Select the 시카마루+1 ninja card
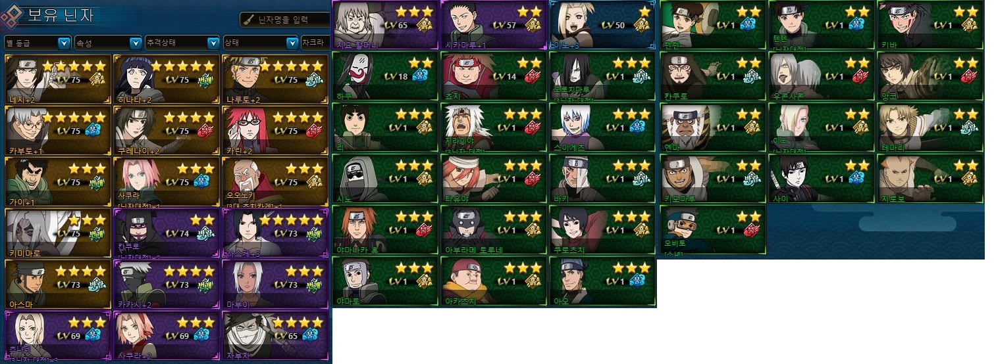 click(x=494, y=26)
